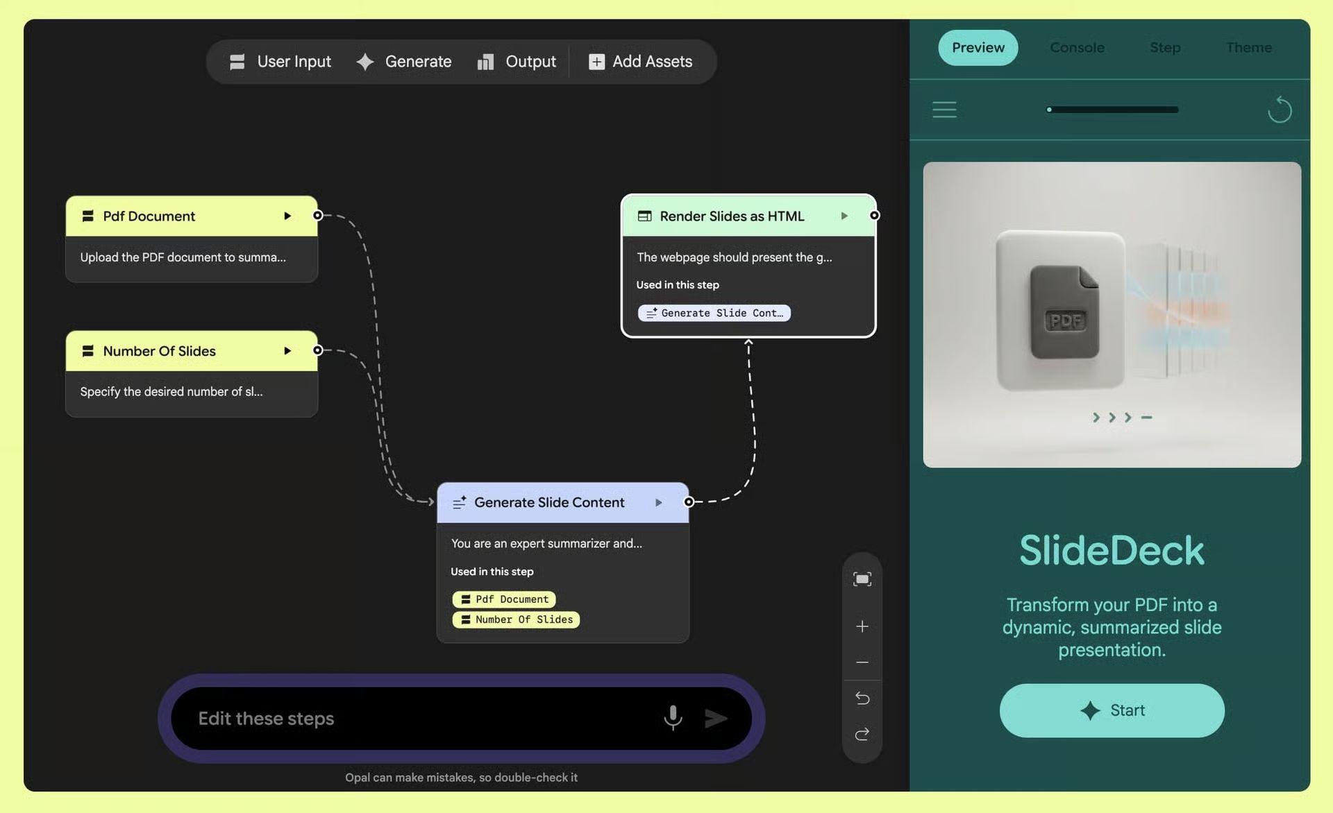Image resolution: width=1333 pixels, height=813 pixels.
Task: Run the Pdf Document node play arrow
Action: tap(287, 216)
